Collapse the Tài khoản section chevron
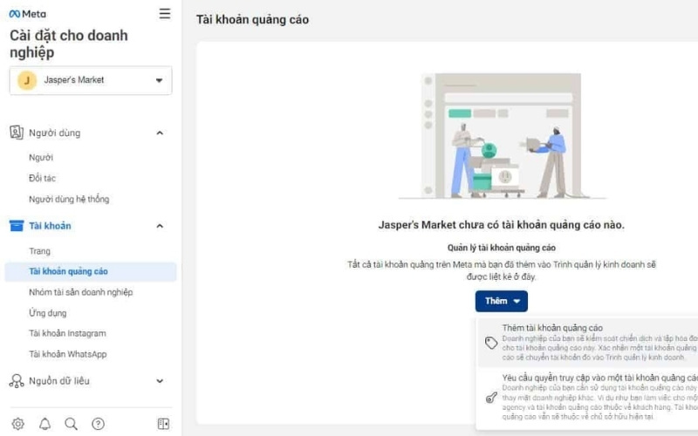Viewport: 698px width, 436px height. tap(160, 226)
